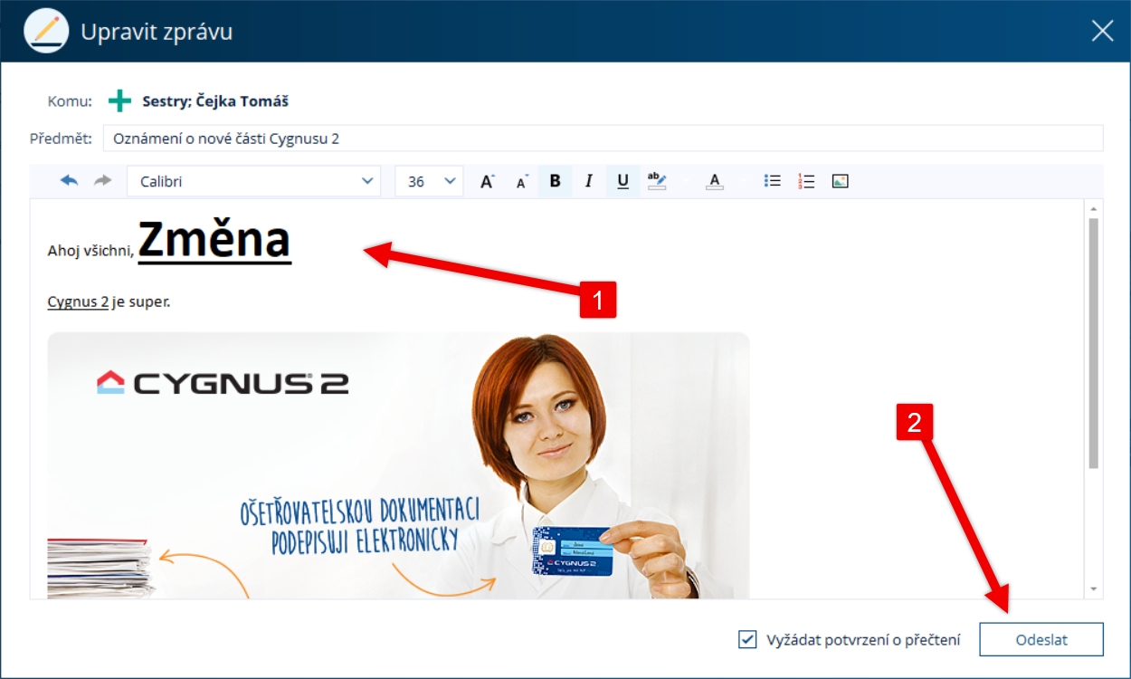1131x679 pixels.
Task: Insert a bulleted list
Action: (773, 181)
